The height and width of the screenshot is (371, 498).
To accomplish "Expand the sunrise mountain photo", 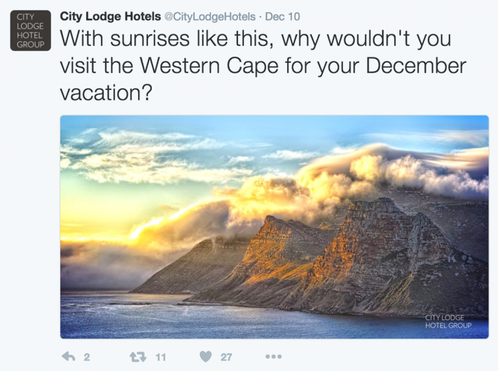I will tap(274, 227).
